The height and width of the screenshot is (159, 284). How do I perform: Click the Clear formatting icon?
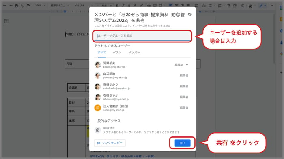coord(243,6)
